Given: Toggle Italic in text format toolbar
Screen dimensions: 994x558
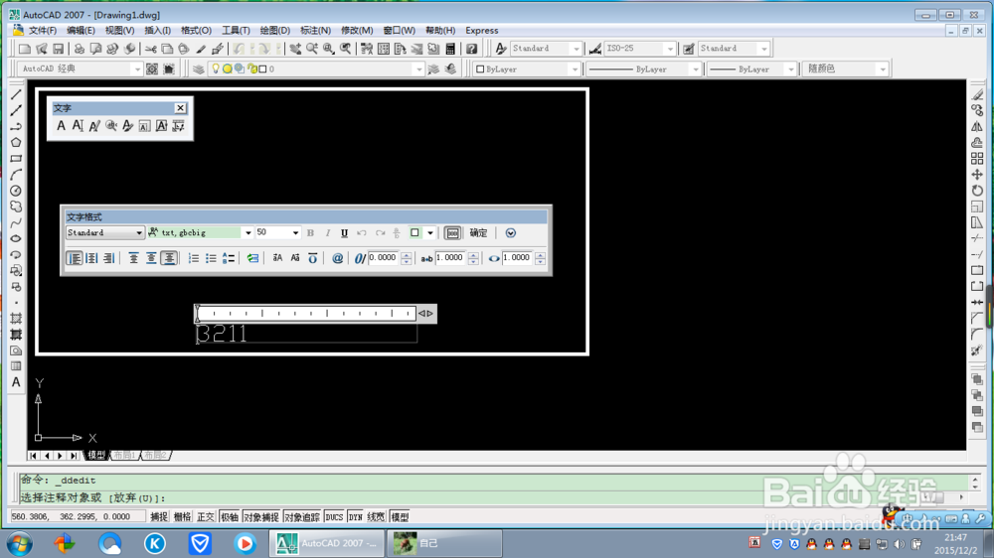Looking at the screenshot, I should [328, 233].
